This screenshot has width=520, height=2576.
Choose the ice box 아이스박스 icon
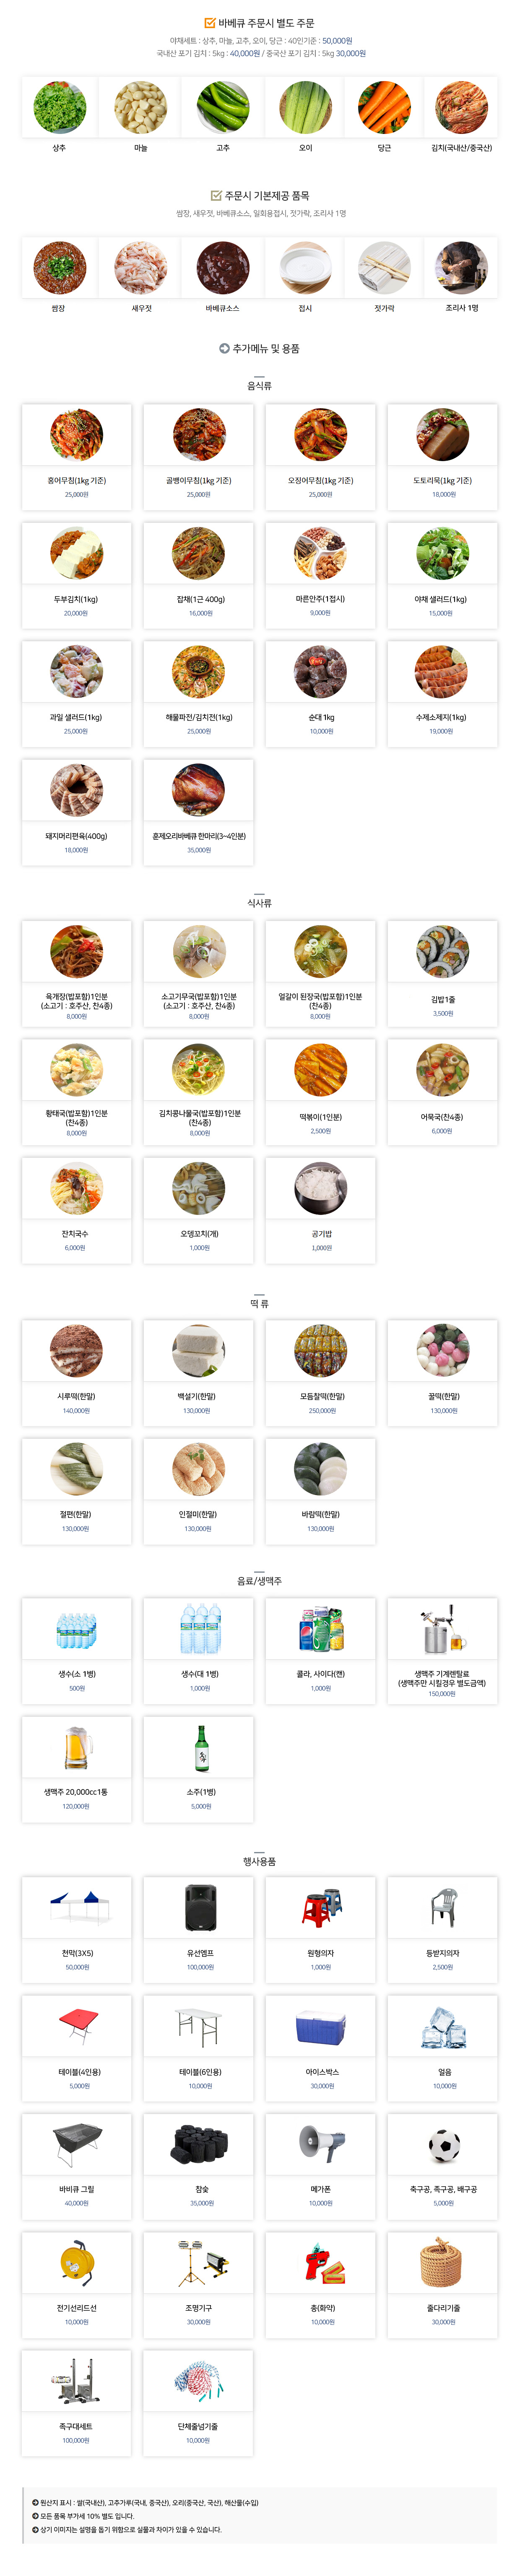point(321,2027)
